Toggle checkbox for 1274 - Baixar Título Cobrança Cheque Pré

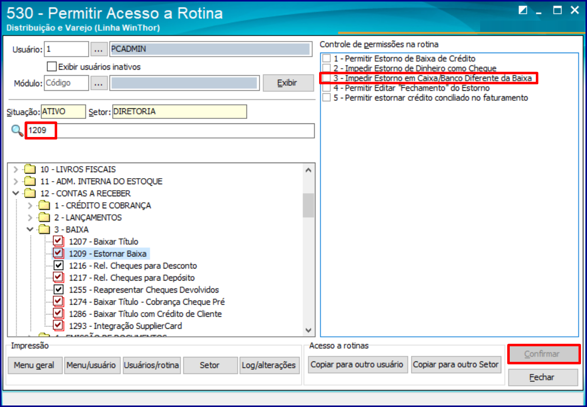pos(58,302)
